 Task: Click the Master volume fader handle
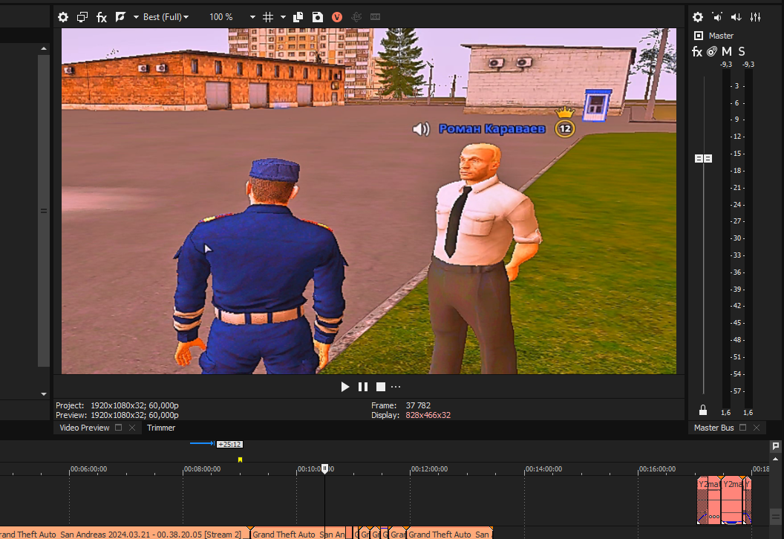pyautogui.click(x=703, y=159)
